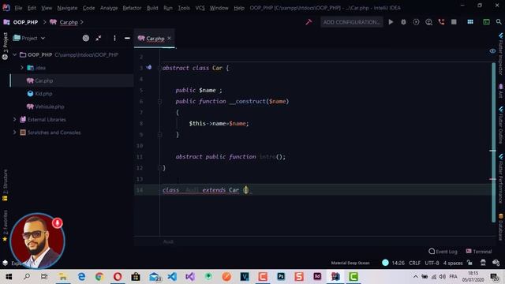Open the Windows Start menu
Image resolution: width=505 pixels, height=284 pixels.
point(9,277)
